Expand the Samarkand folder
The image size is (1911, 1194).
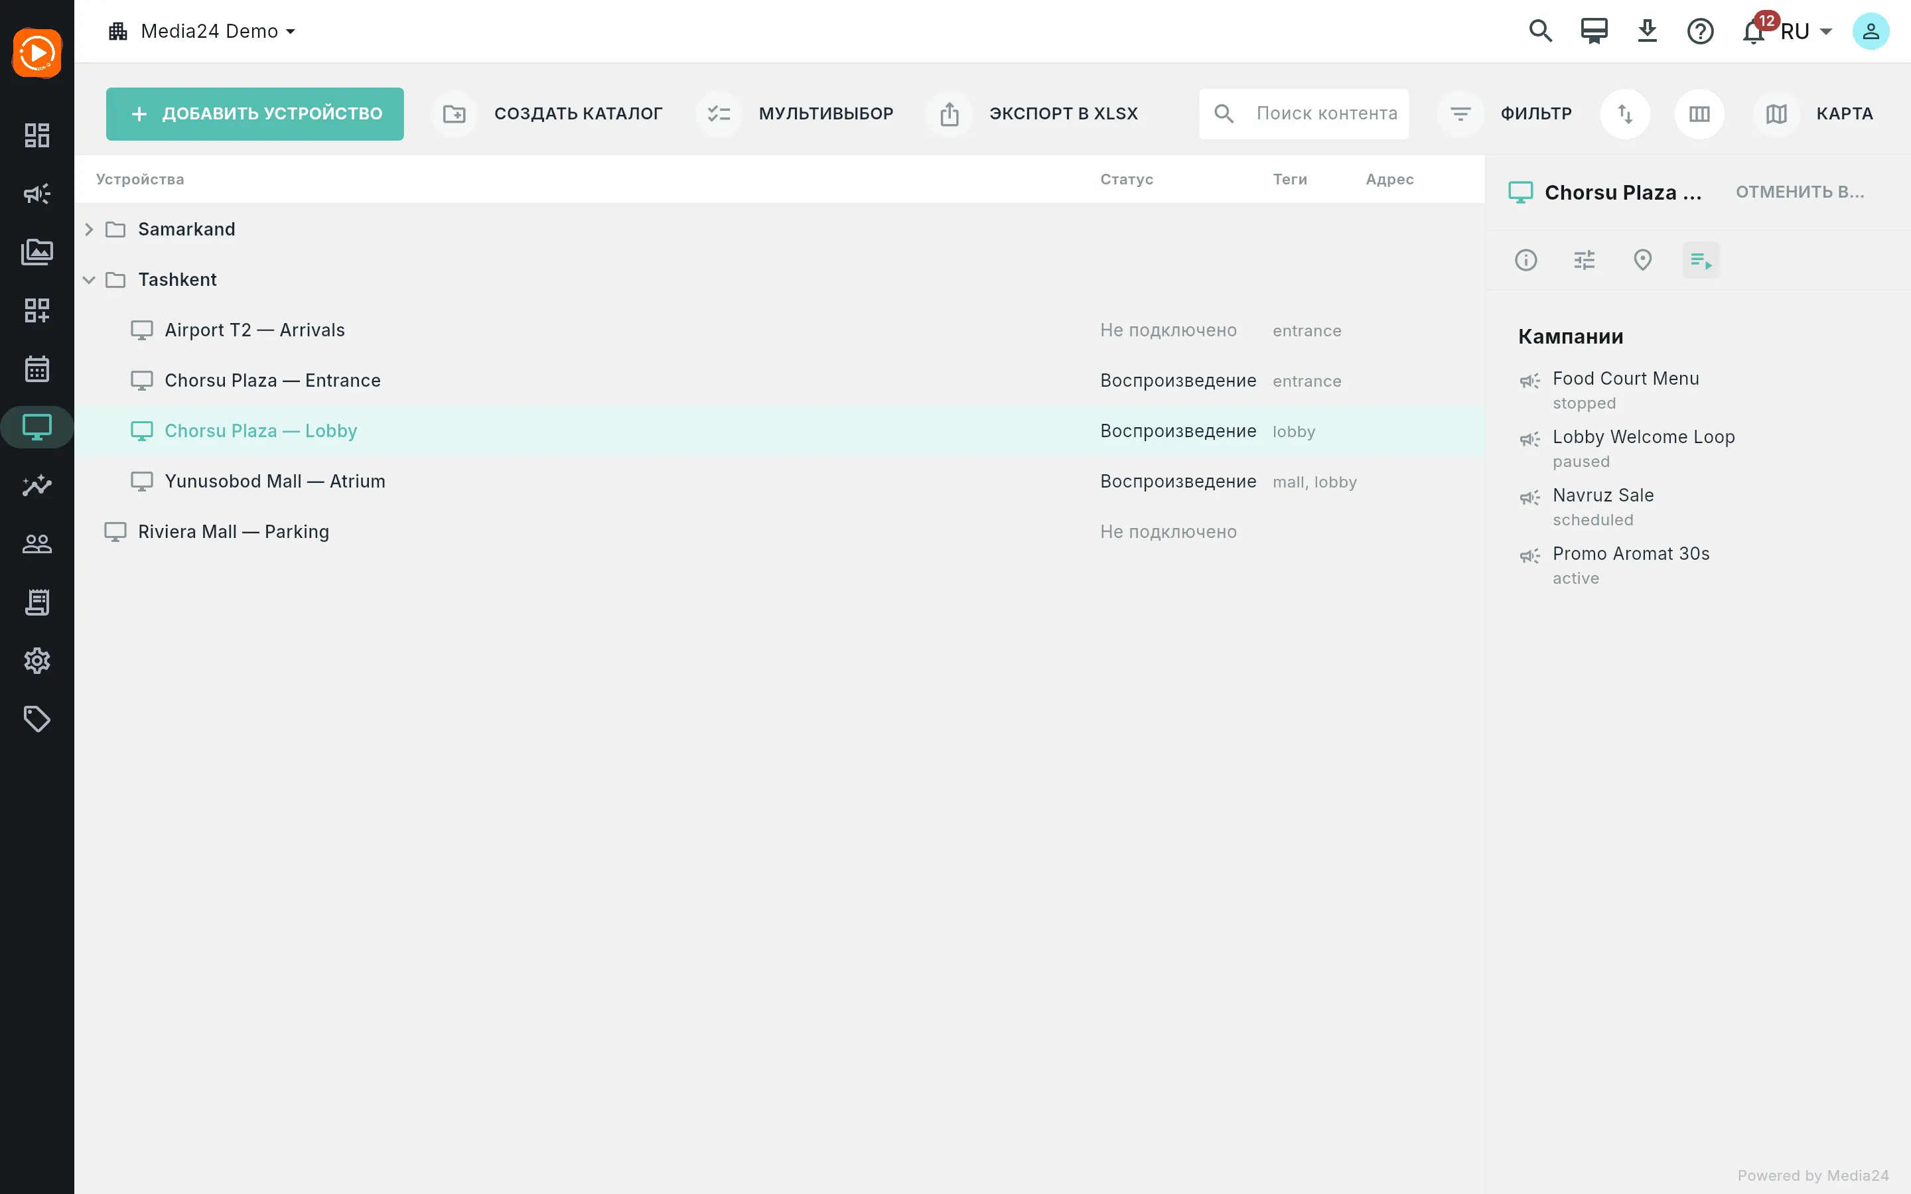[89, 229]
